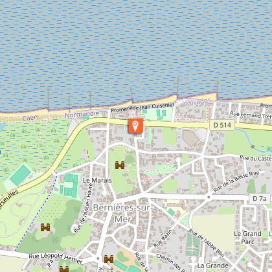
Task: Click the roundabout dot left of D 7a
Action: click(x=209, y=197)
